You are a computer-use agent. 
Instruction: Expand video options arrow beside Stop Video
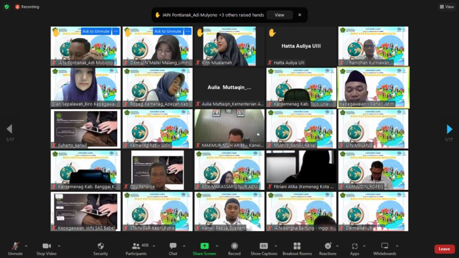click(x=59, y=245)
